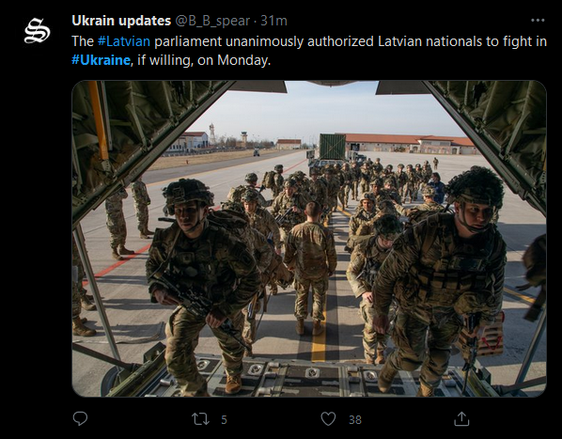Open the Ukrain updates profile avatar
The image size is (562, 439).
(38, 31)
